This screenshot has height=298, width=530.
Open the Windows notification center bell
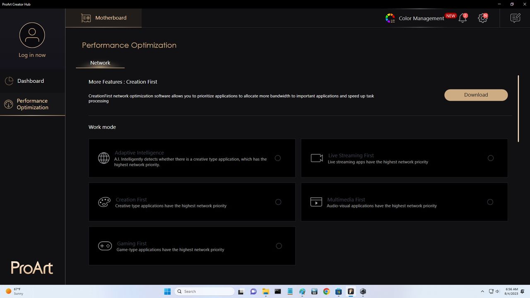pyautogui.click(x=523, y=291)
